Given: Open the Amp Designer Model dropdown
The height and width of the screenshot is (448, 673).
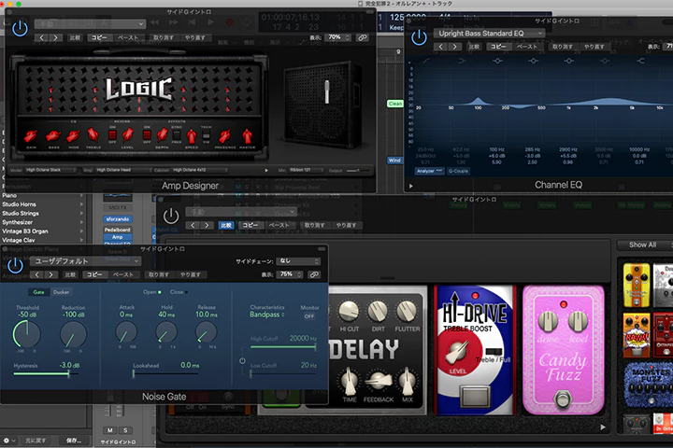Looking at the screenshot, I should 50,170.
